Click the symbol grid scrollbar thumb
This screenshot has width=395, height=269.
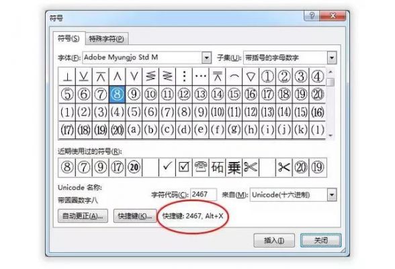coord(331,82)
